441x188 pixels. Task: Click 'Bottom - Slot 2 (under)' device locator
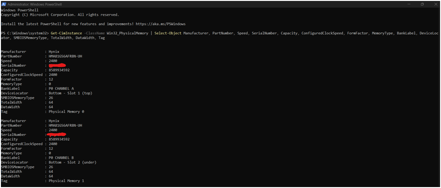pos(72,162)
